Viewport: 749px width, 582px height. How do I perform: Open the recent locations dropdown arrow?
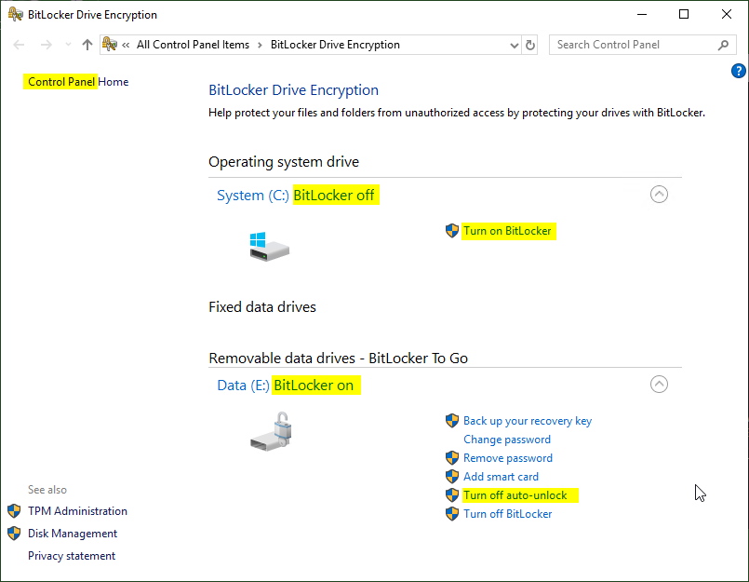click(x=68, y=45)
